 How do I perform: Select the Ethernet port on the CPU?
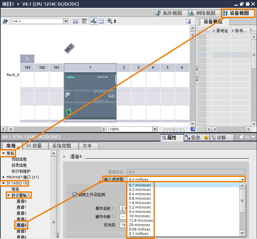click(68, 112)
